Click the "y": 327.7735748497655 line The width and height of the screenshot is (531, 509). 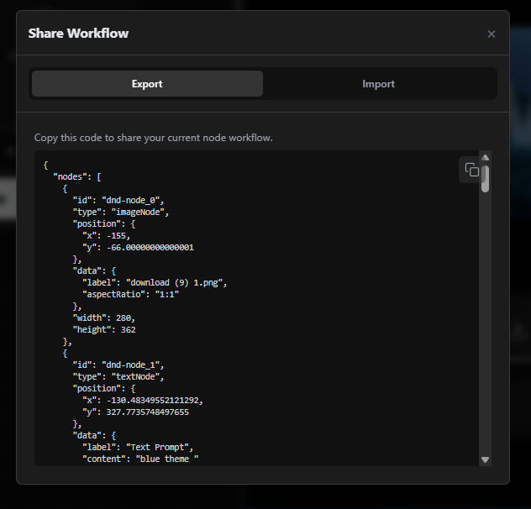pyautogui.click(x=135, y=412)
